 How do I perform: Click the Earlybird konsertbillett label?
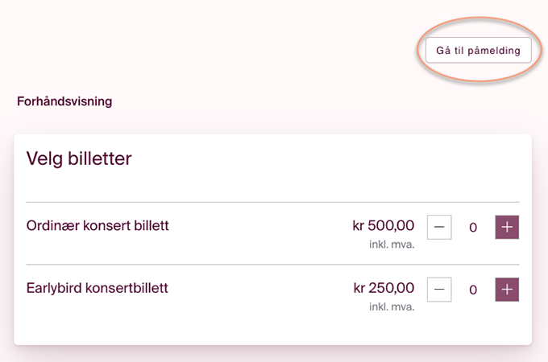(97, 287)
